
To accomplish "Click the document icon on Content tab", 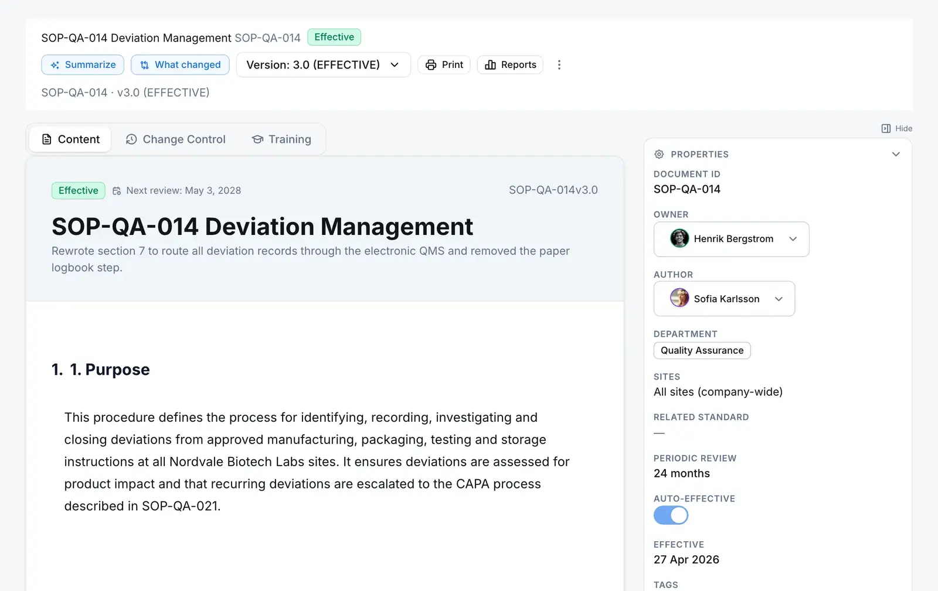I will pyautogui.click(x=47, y=139).
